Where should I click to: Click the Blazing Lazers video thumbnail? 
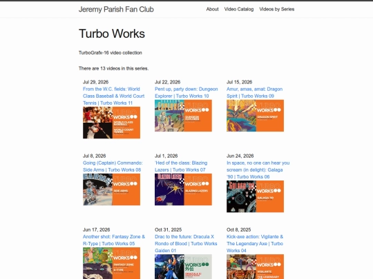(184, 189)
